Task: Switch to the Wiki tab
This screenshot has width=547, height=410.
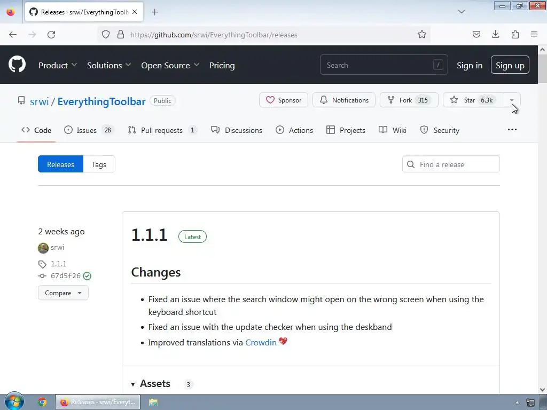Action: [393, 130]
